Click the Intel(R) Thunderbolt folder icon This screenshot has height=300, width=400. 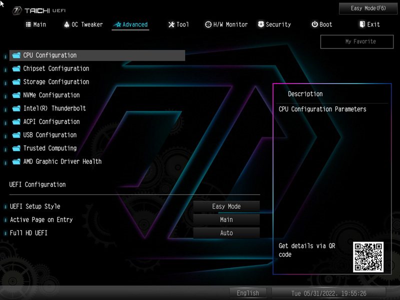coord(16,108)
